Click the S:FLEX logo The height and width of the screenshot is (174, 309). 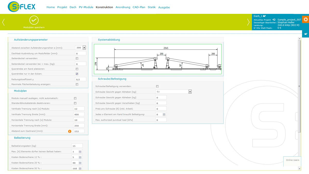(21, 7)
